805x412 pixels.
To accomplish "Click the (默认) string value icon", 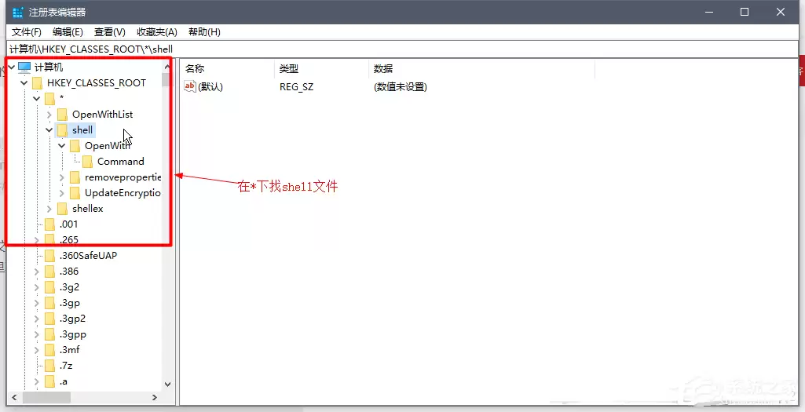I will pyautogui.click(x=190, y=86).
